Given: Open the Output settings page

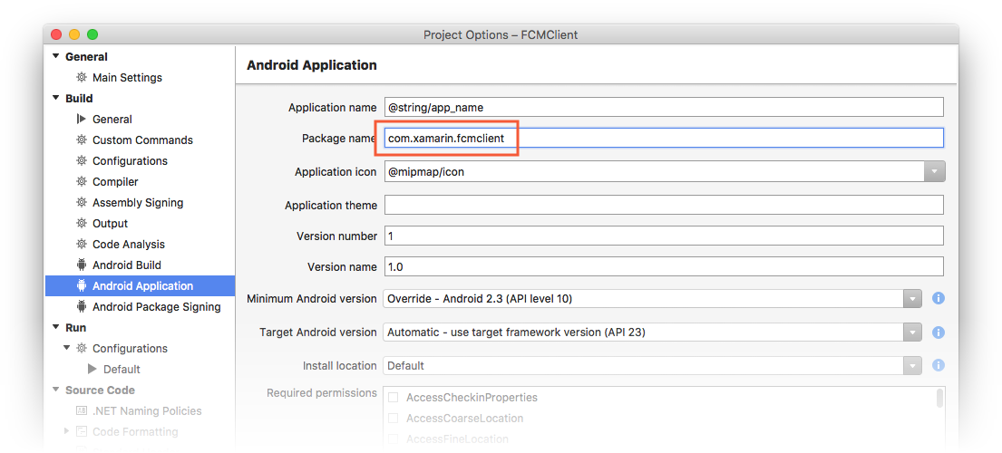Looking at the screenshot, I should (x=110, y=223).
